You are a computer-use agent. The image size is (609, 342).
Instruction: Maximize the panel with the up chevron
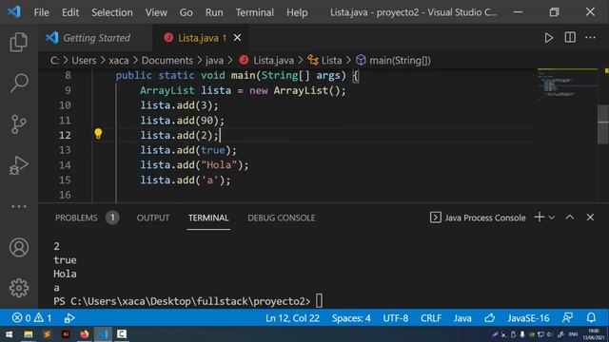(569, 218)
